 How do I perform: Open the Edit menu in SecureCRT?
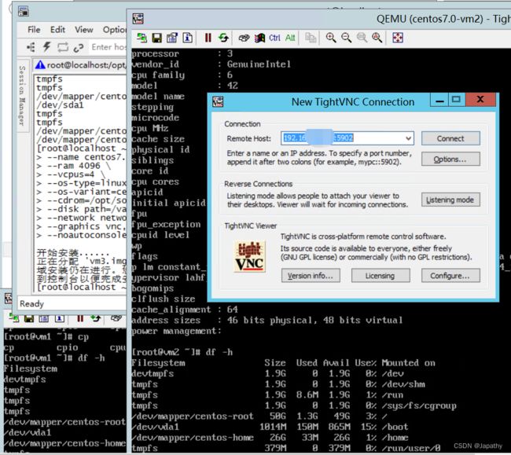[x=57, y=30]
